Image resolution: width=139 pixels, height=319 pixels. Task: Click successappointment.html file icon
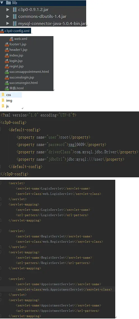click(6, 72)
